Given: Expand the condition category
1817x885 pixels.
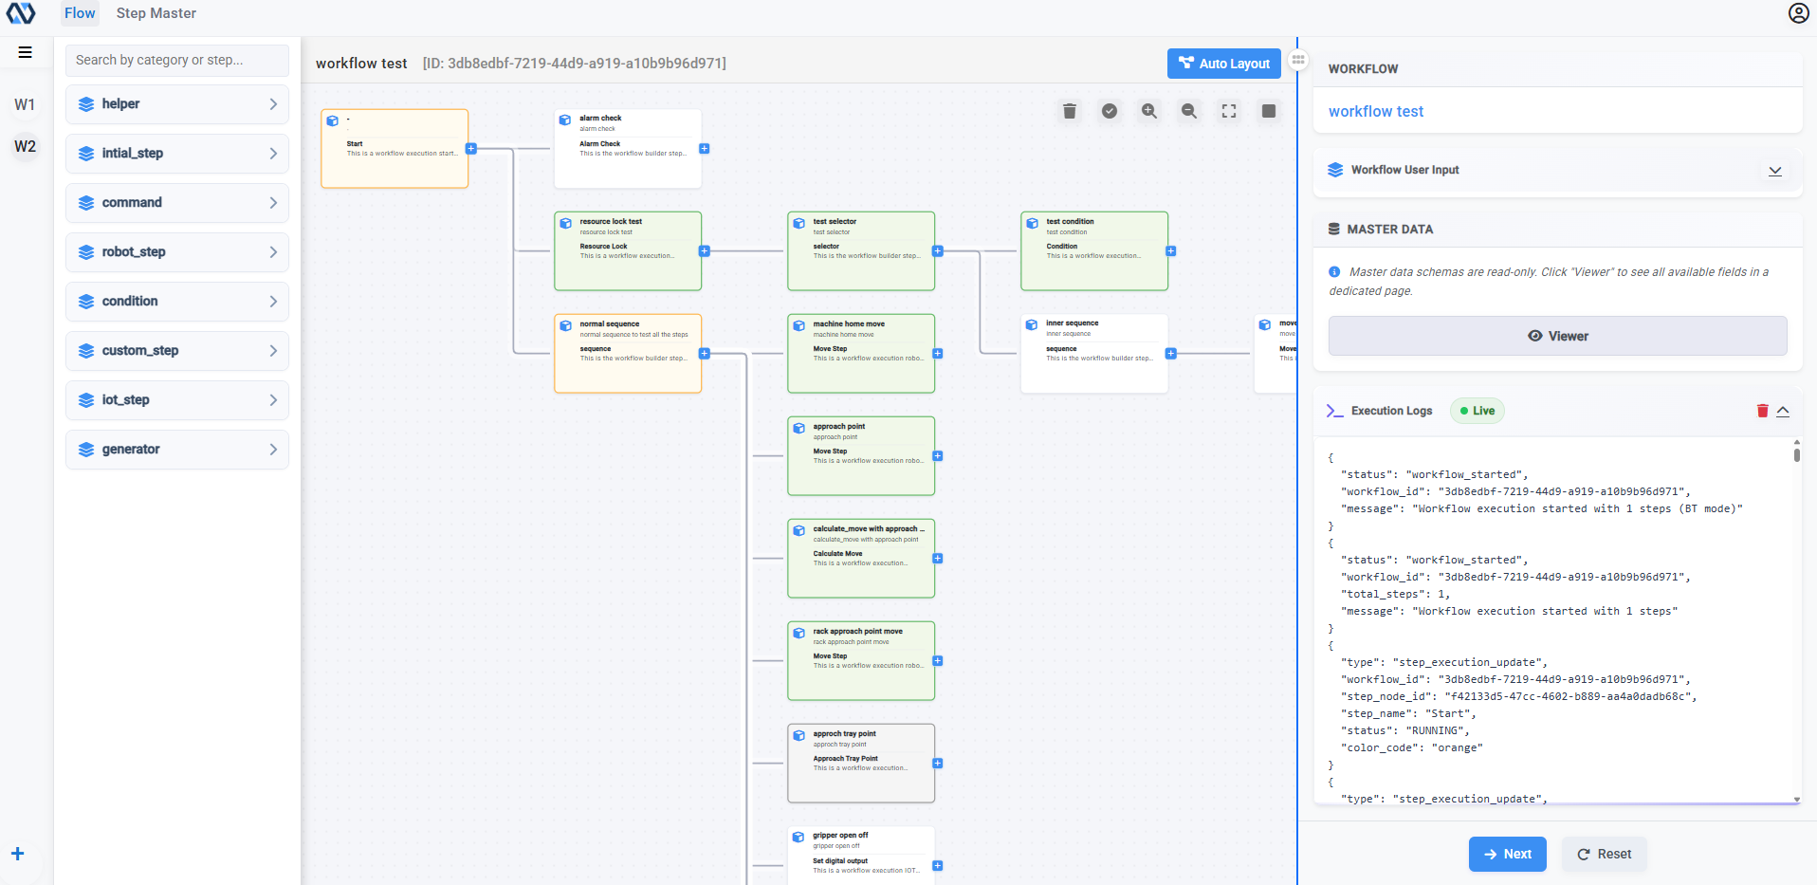Looking at the screenshot, I should pyautogui.click(x=177, y=302).
